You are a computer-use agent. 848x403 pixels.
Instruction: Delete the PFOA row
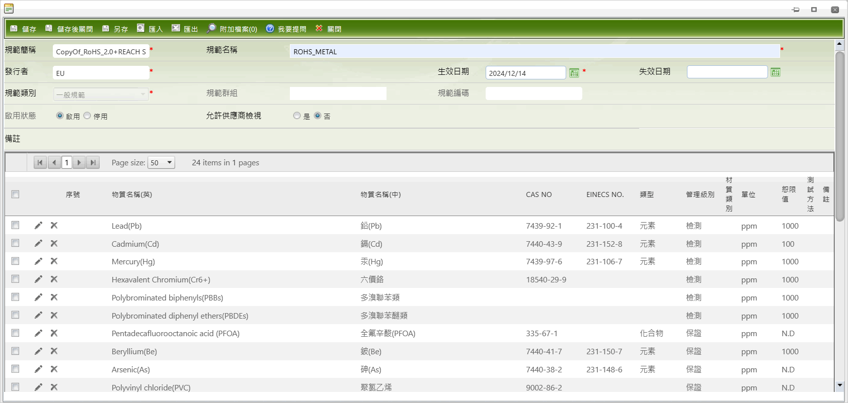pos(54,333)
